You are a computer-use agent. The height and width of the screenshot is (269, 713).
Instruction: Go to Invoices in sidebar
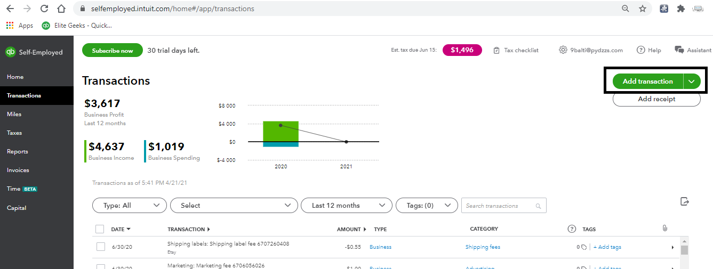tap(18, 170)
